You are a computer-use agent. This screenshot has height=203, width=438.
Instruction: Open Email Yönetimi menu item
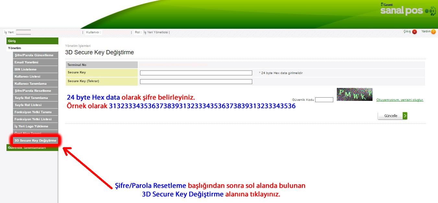(35, 62)
